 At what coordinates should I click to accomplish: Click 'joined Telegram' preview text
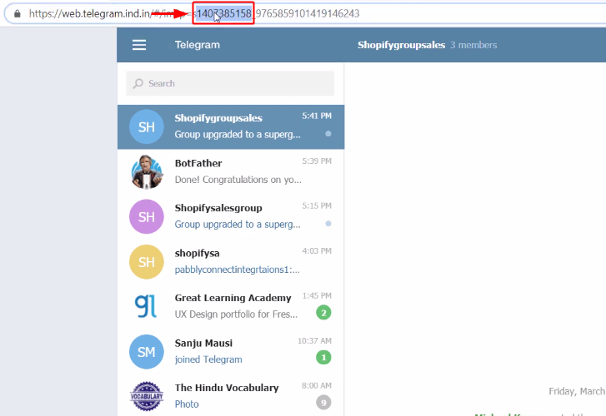pyautogui.click(x=208, y=359)
